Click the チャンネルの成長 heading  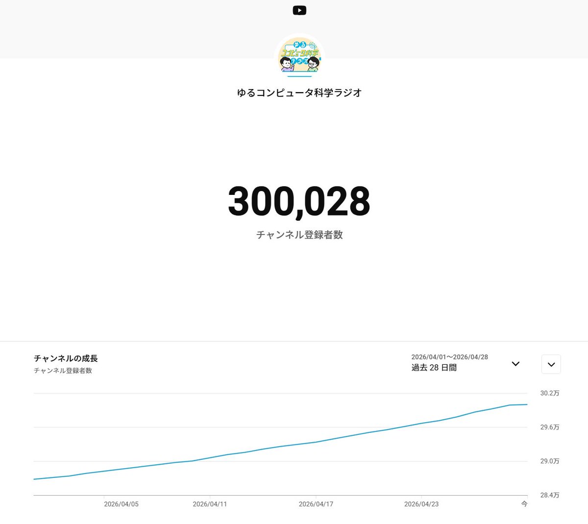[65, 358]
